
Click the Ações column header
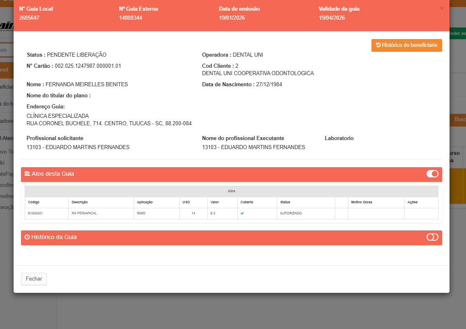pyautogui.click(x=413, y=202)
